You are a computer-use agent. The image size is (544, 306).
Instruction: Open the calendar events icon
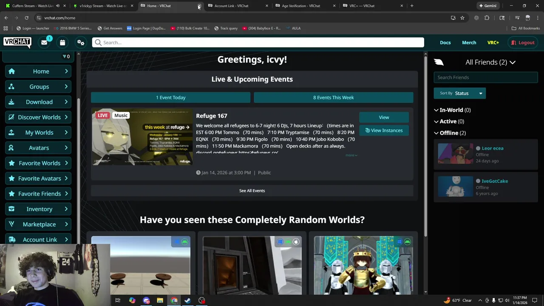(x=62, y=42)
